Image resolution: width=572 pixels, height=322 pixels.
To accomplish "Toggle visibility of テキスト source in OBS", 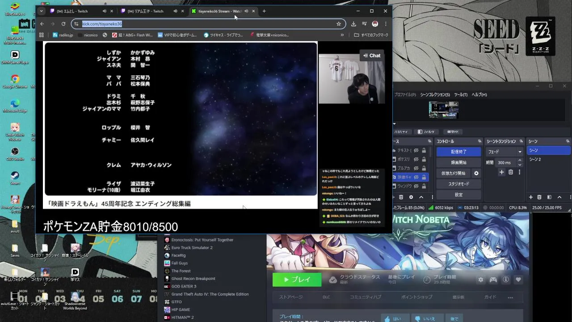I will [x=416, y=151].
